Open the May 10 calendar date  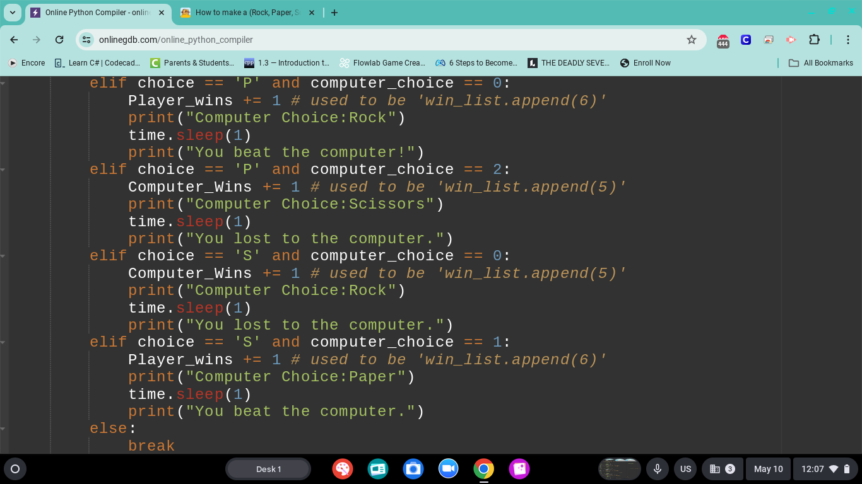point(769,469)
